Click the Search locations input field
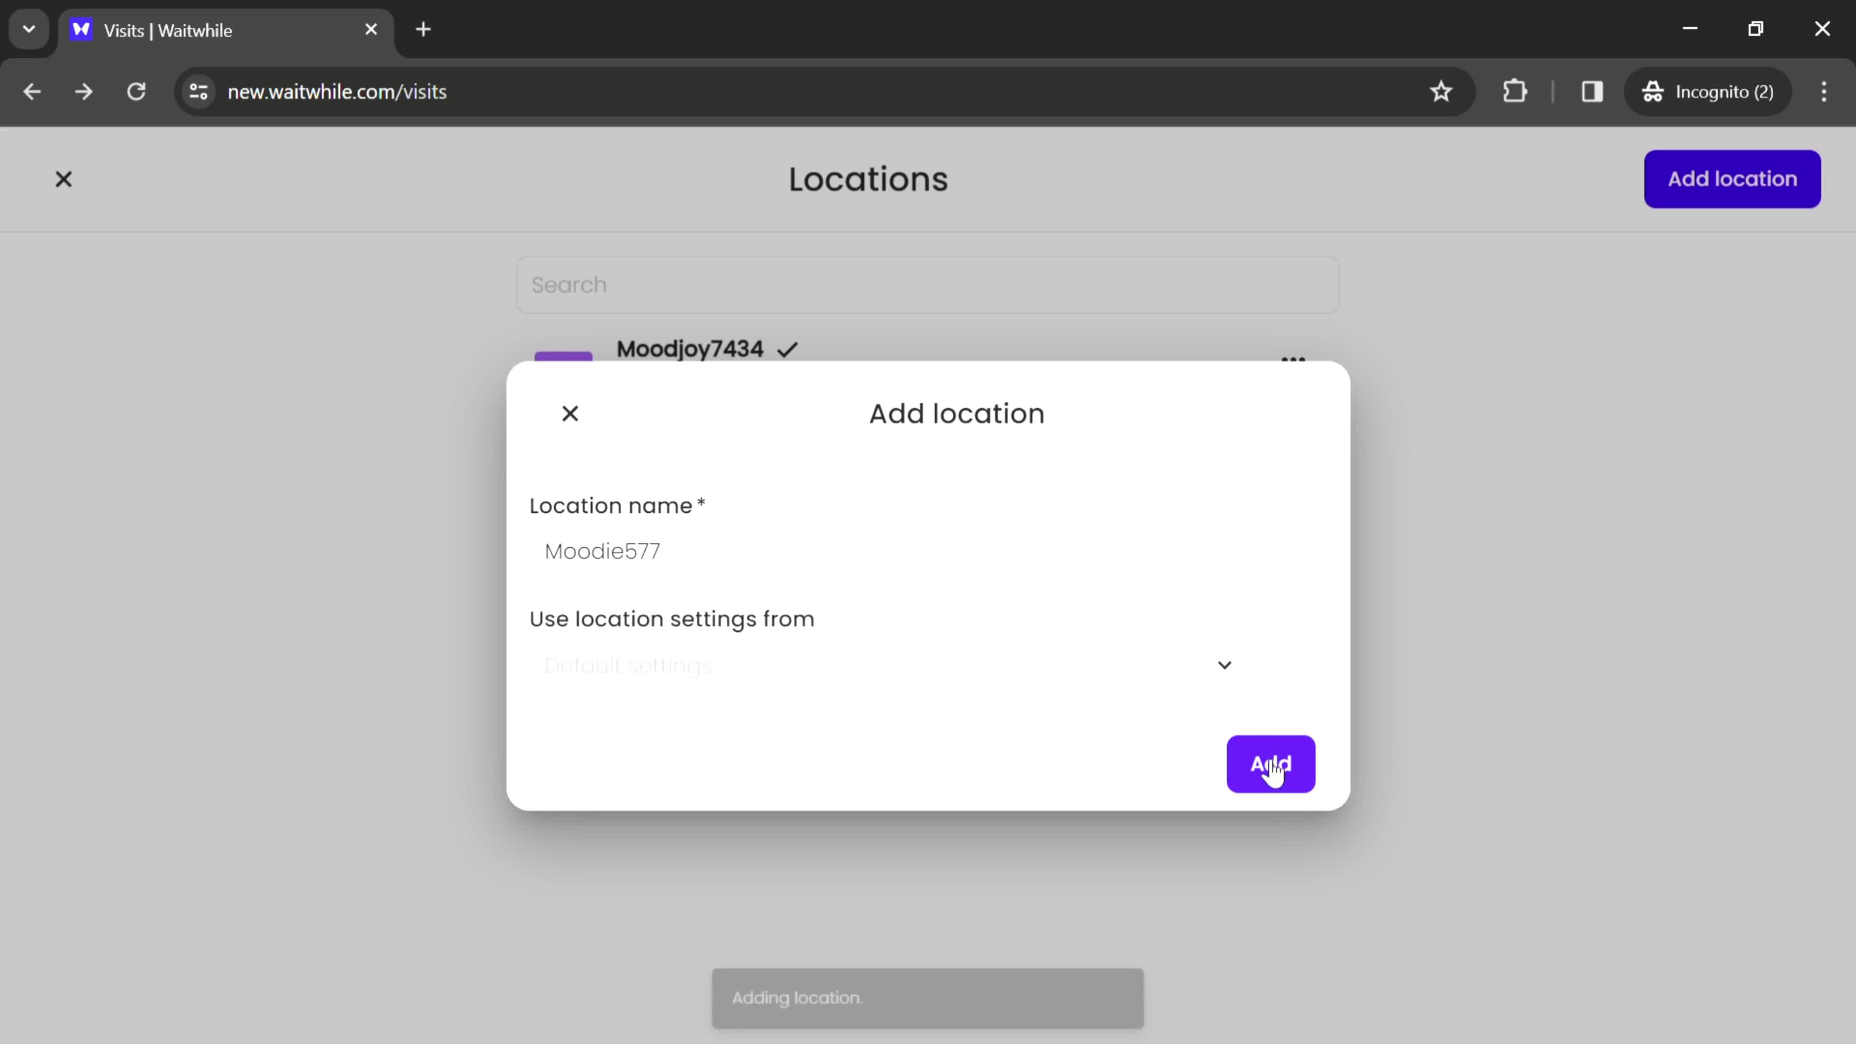The width and height of the screenshot is (1856, 1044). [x=928, y=283]
